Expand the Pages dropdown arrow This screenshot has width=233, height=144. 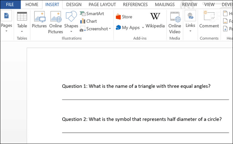[6, 31]
